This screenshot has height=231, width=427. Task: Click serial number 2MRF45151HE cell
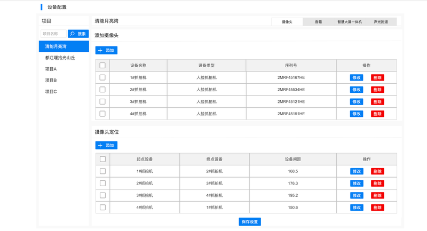(291, 114)
